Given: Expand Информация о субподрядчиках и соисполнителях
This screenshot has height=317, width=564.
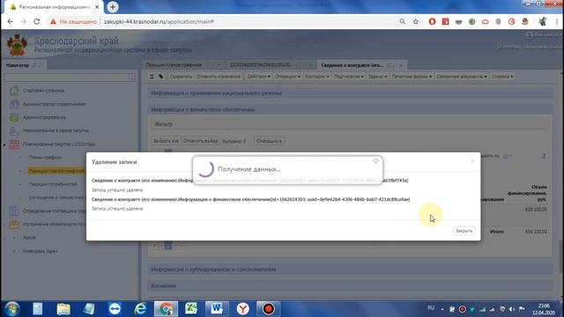Looking at the screenshot, I should pyautogui.click(x=351, y=269).
